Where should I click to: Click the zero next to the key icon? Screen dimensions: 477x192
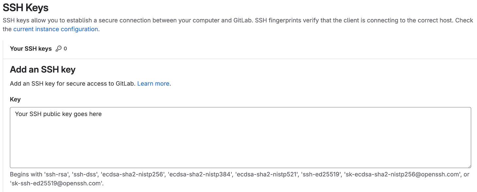66,48
